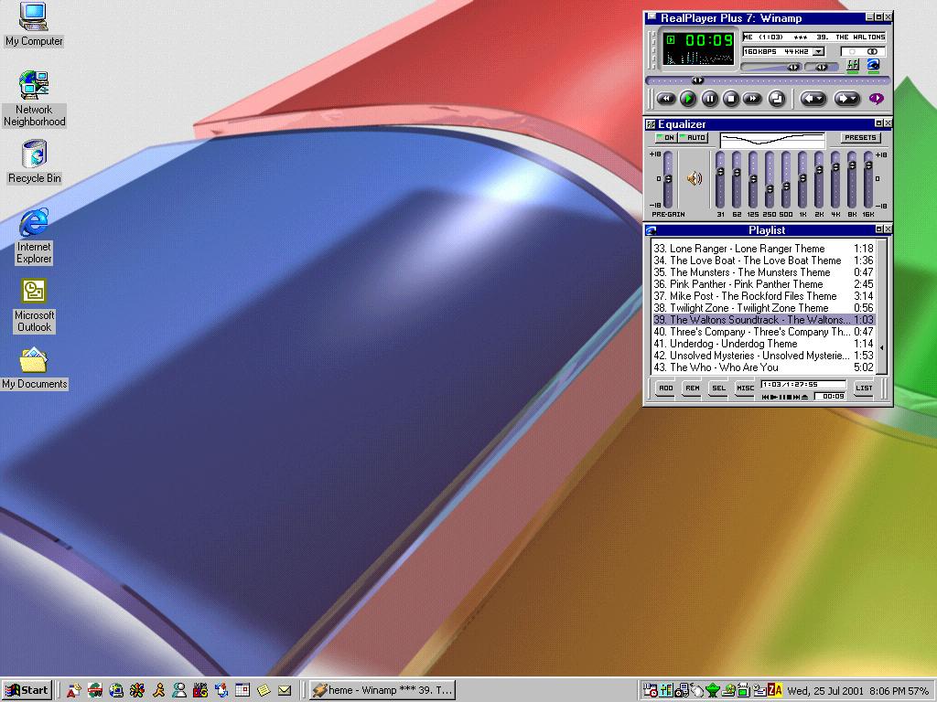937x702 pixels.
Task: Skip to the previous track
Action: pos(666,99)
